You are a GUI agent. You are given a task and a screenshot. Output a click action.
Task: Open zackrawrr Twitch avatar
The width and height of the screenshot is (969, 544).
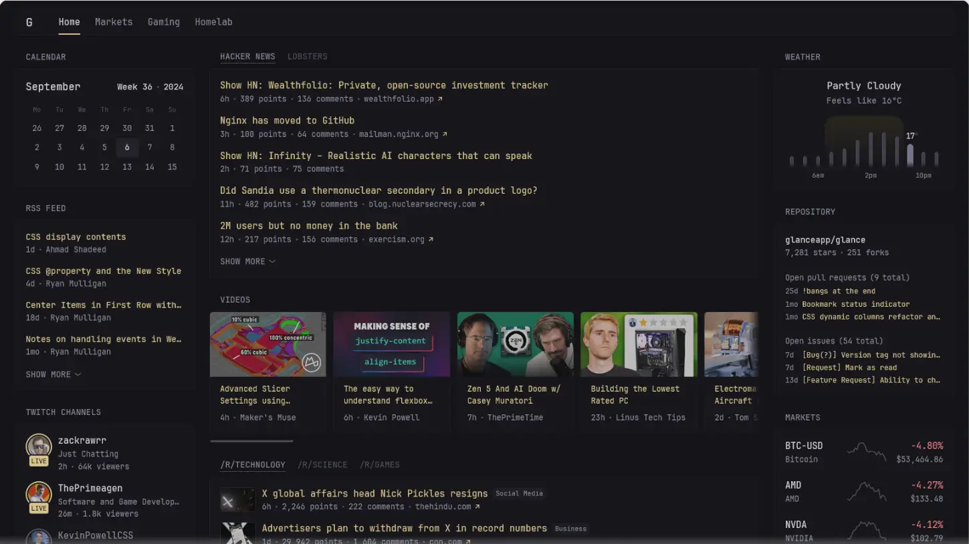pos(39,446)
